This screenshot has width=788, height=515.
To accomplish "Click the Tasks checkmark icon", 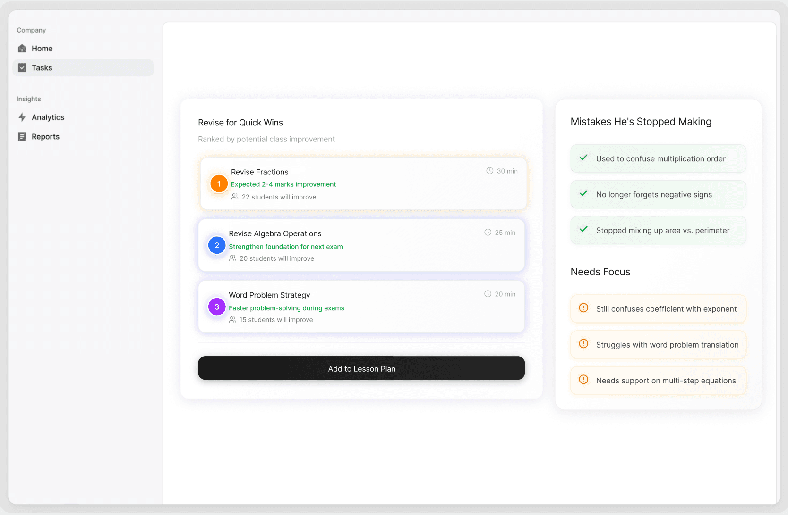I will pos(22,68).
